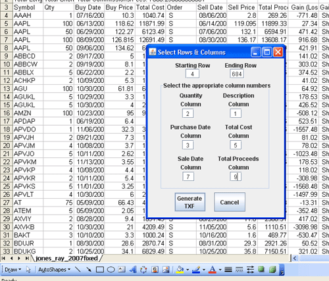Click cell containing AAAH

tap(28, 16)
